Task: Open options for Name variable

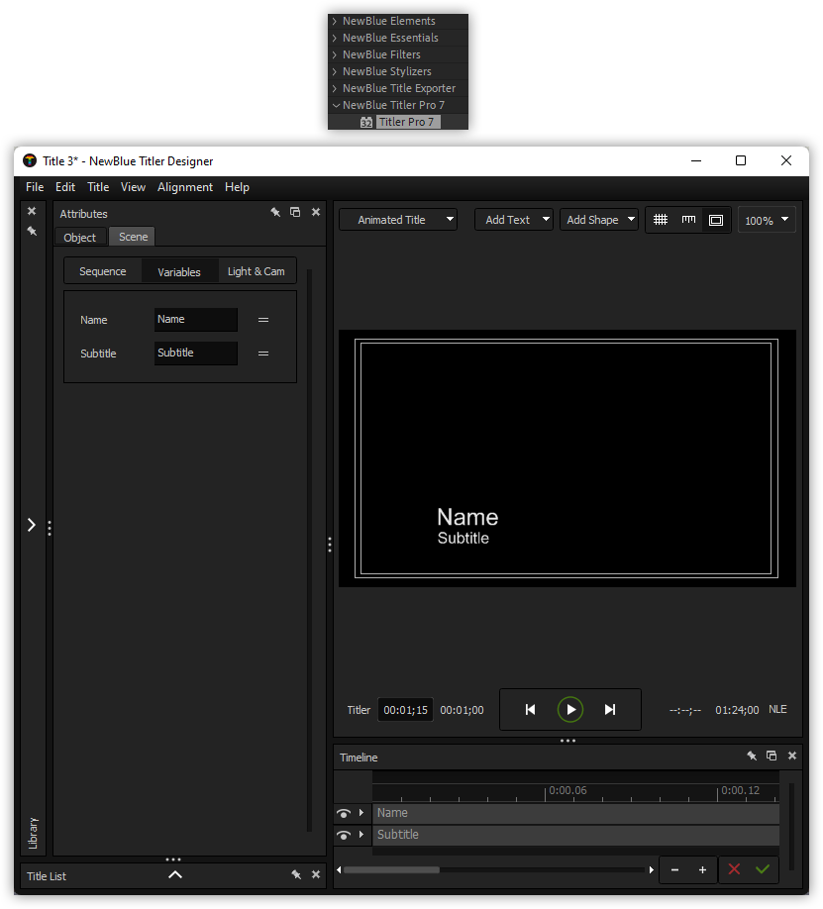Action: (263, 320)
